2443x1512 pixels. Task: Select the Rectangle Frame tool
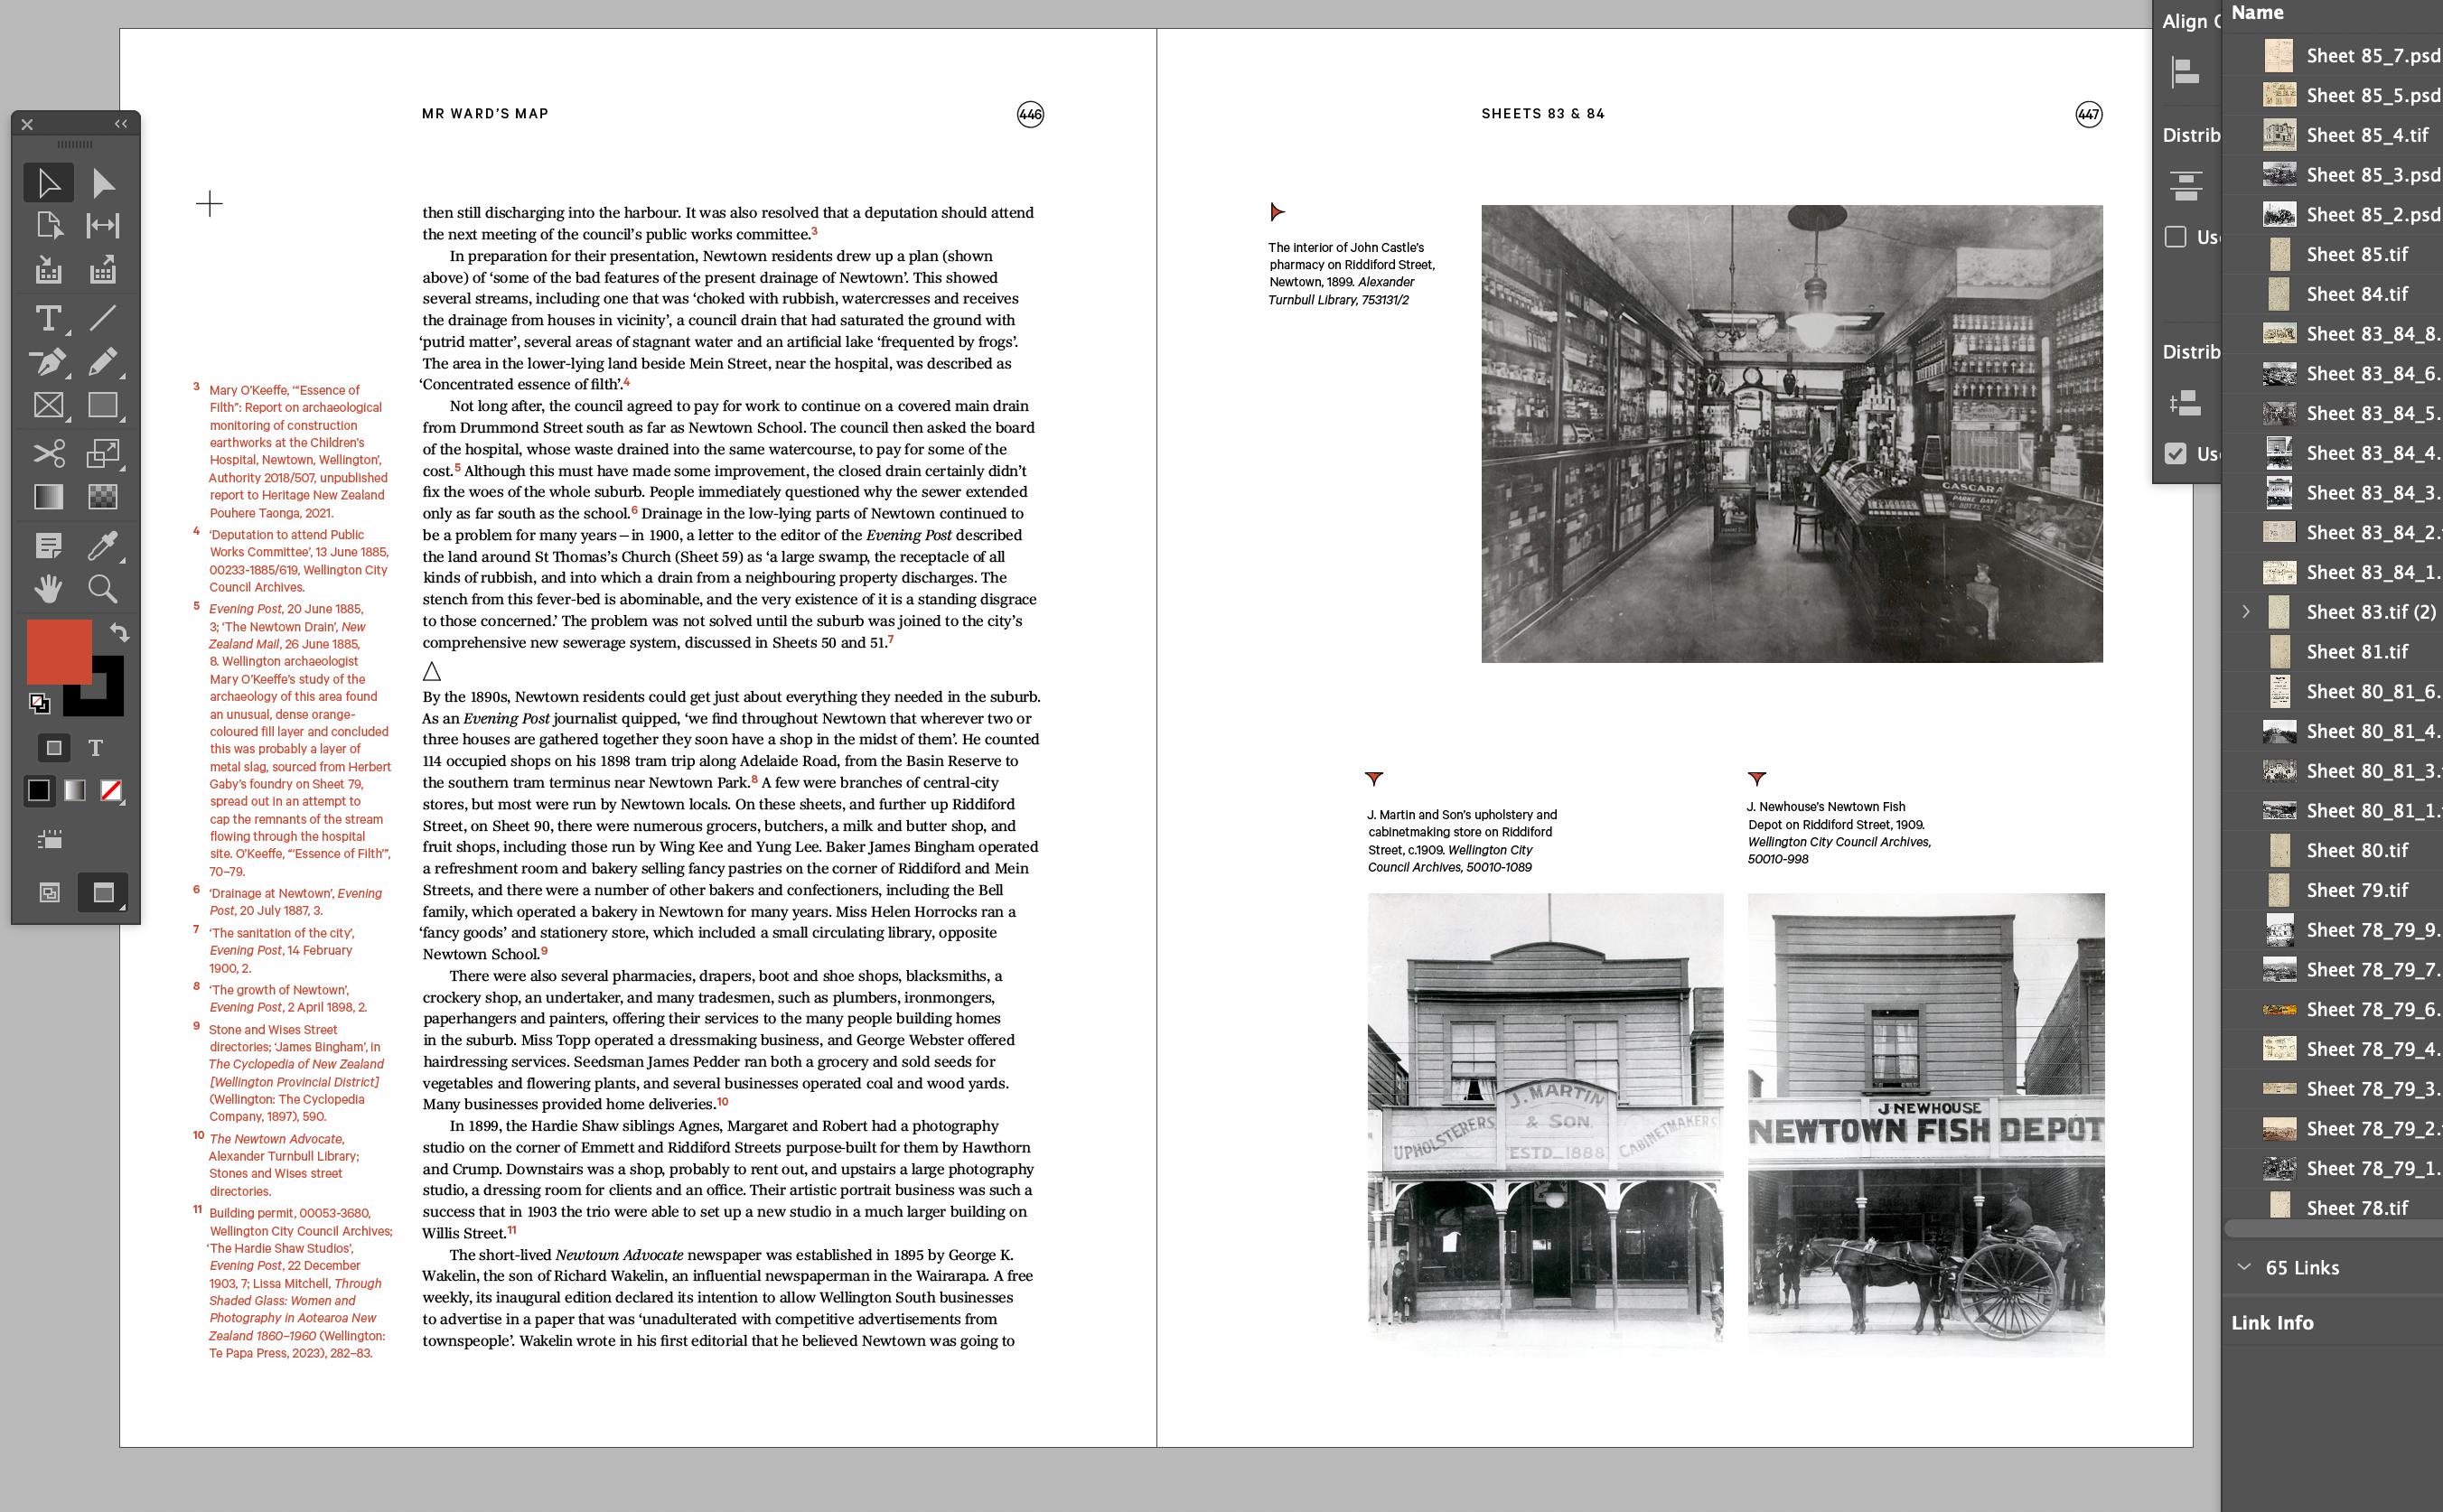point(48,405)
